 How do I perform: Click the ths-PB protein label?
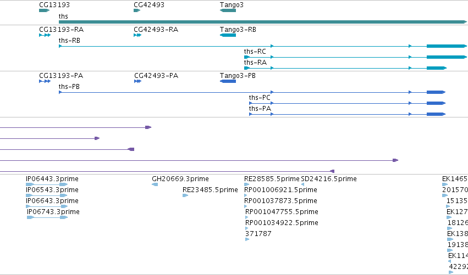[x=69, y=87]
